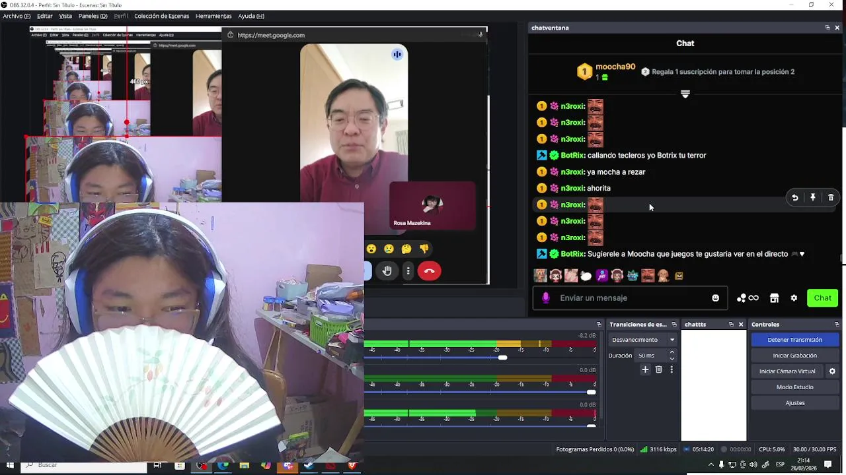The height and width of the screenshot is (475, 846).
Task: Open the Ayuda menu
Action: [251, 16]
